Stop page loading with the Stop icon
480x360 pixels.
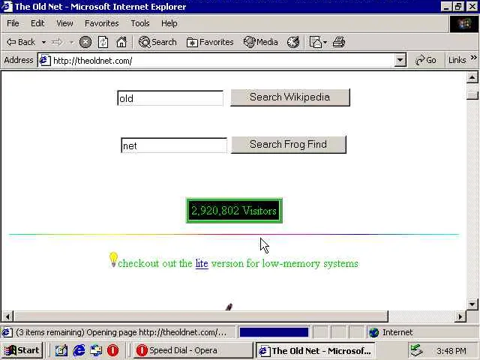tap(85, 42)
